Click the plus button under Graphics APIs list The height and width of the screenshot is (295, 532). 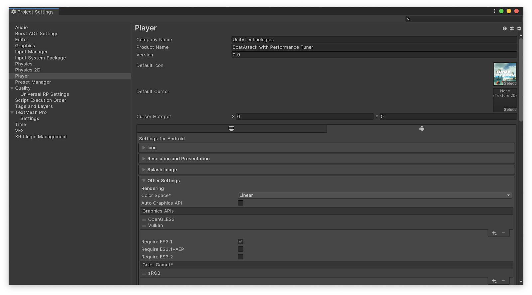point(494,233)
